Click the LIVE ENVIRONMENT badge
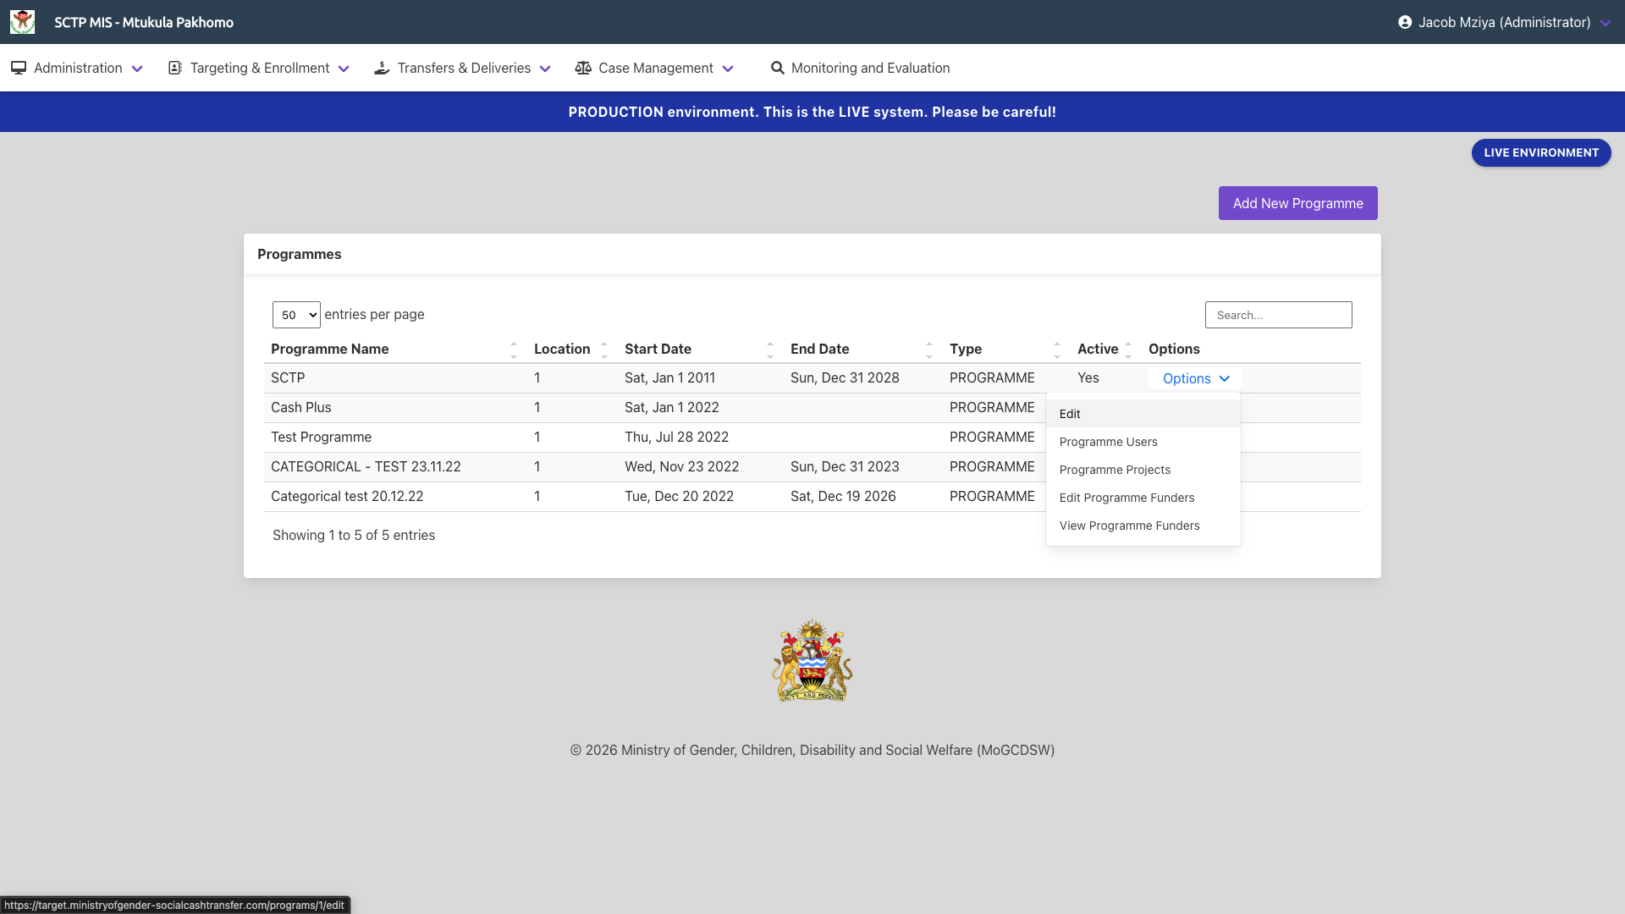 point(1541,152)
